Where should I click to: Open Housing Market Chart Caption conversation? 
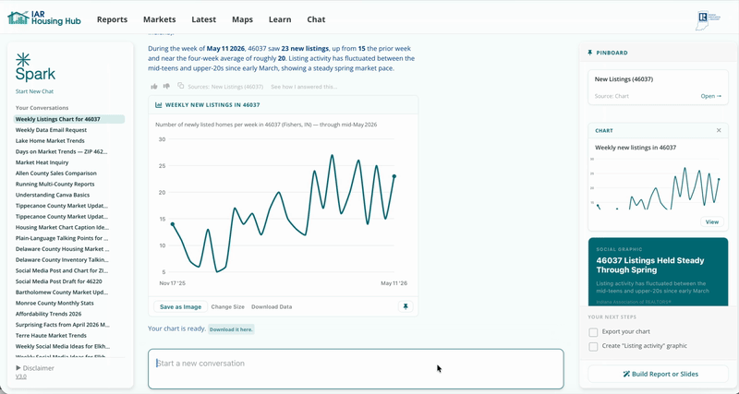coord(62,227)
